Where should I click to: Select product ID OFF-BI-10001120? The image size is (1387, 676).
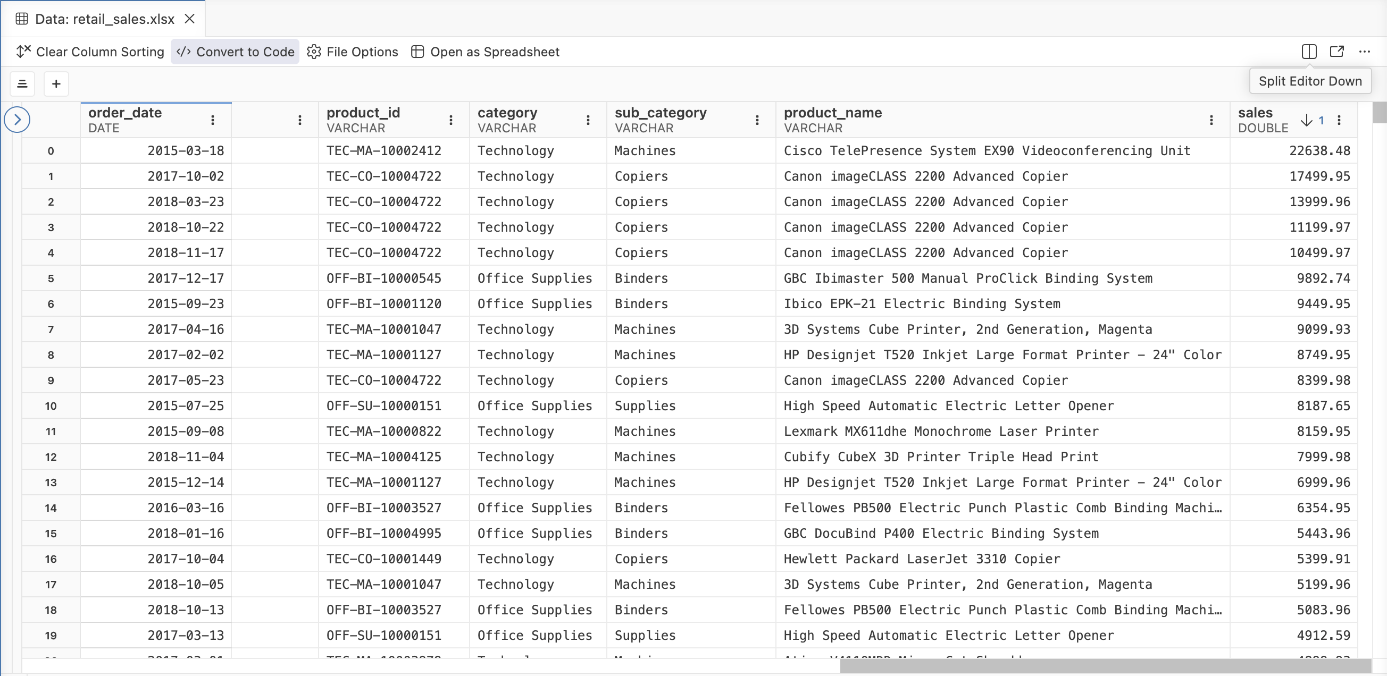(x=394, y=303)
